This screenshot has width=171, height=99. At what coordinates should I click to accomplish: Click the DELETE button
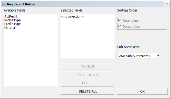point(87,83)
